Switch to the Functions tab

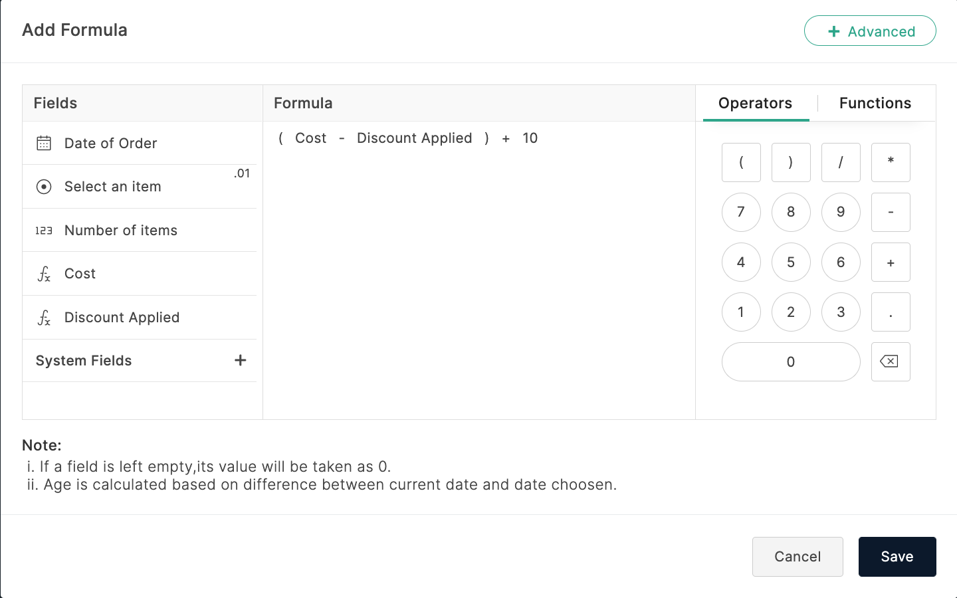(x=875, y=103)
